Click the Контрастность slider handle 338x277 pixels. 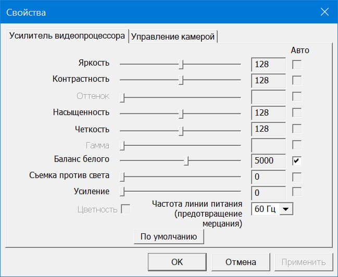pos(181,80)
